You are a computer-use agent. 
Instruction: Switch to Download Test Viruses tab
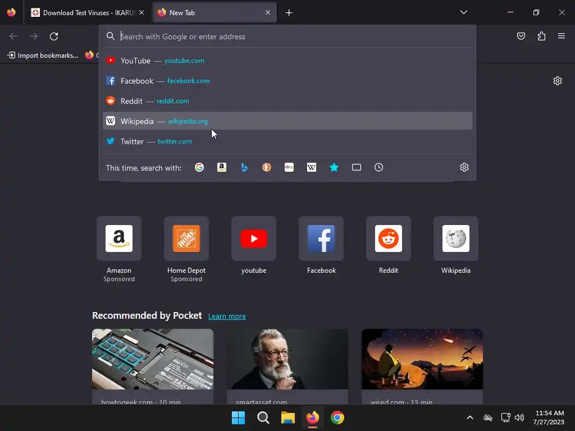click(x=87, y=12)
